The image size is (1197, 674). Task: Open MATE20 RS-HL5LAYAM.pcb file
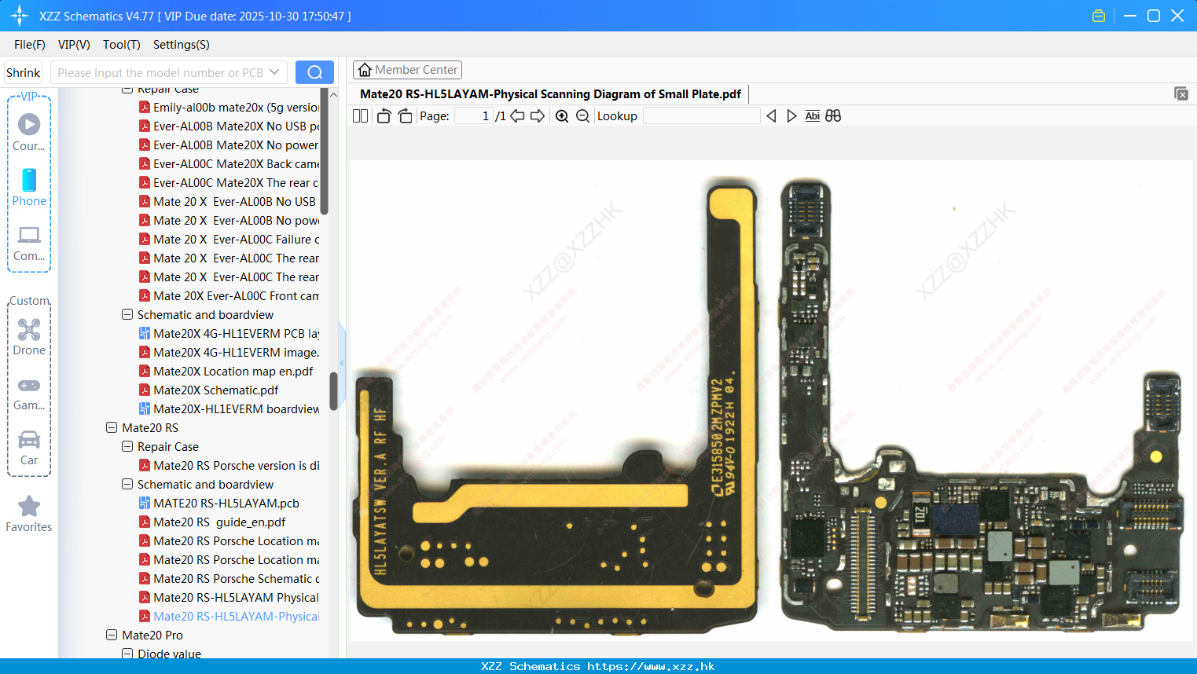coord(226,503)
